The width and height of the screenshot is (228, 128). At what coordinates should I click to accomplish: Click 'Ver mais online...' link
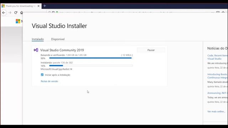point(216,111)
